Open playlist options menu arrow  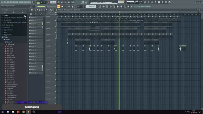(29, 10)
